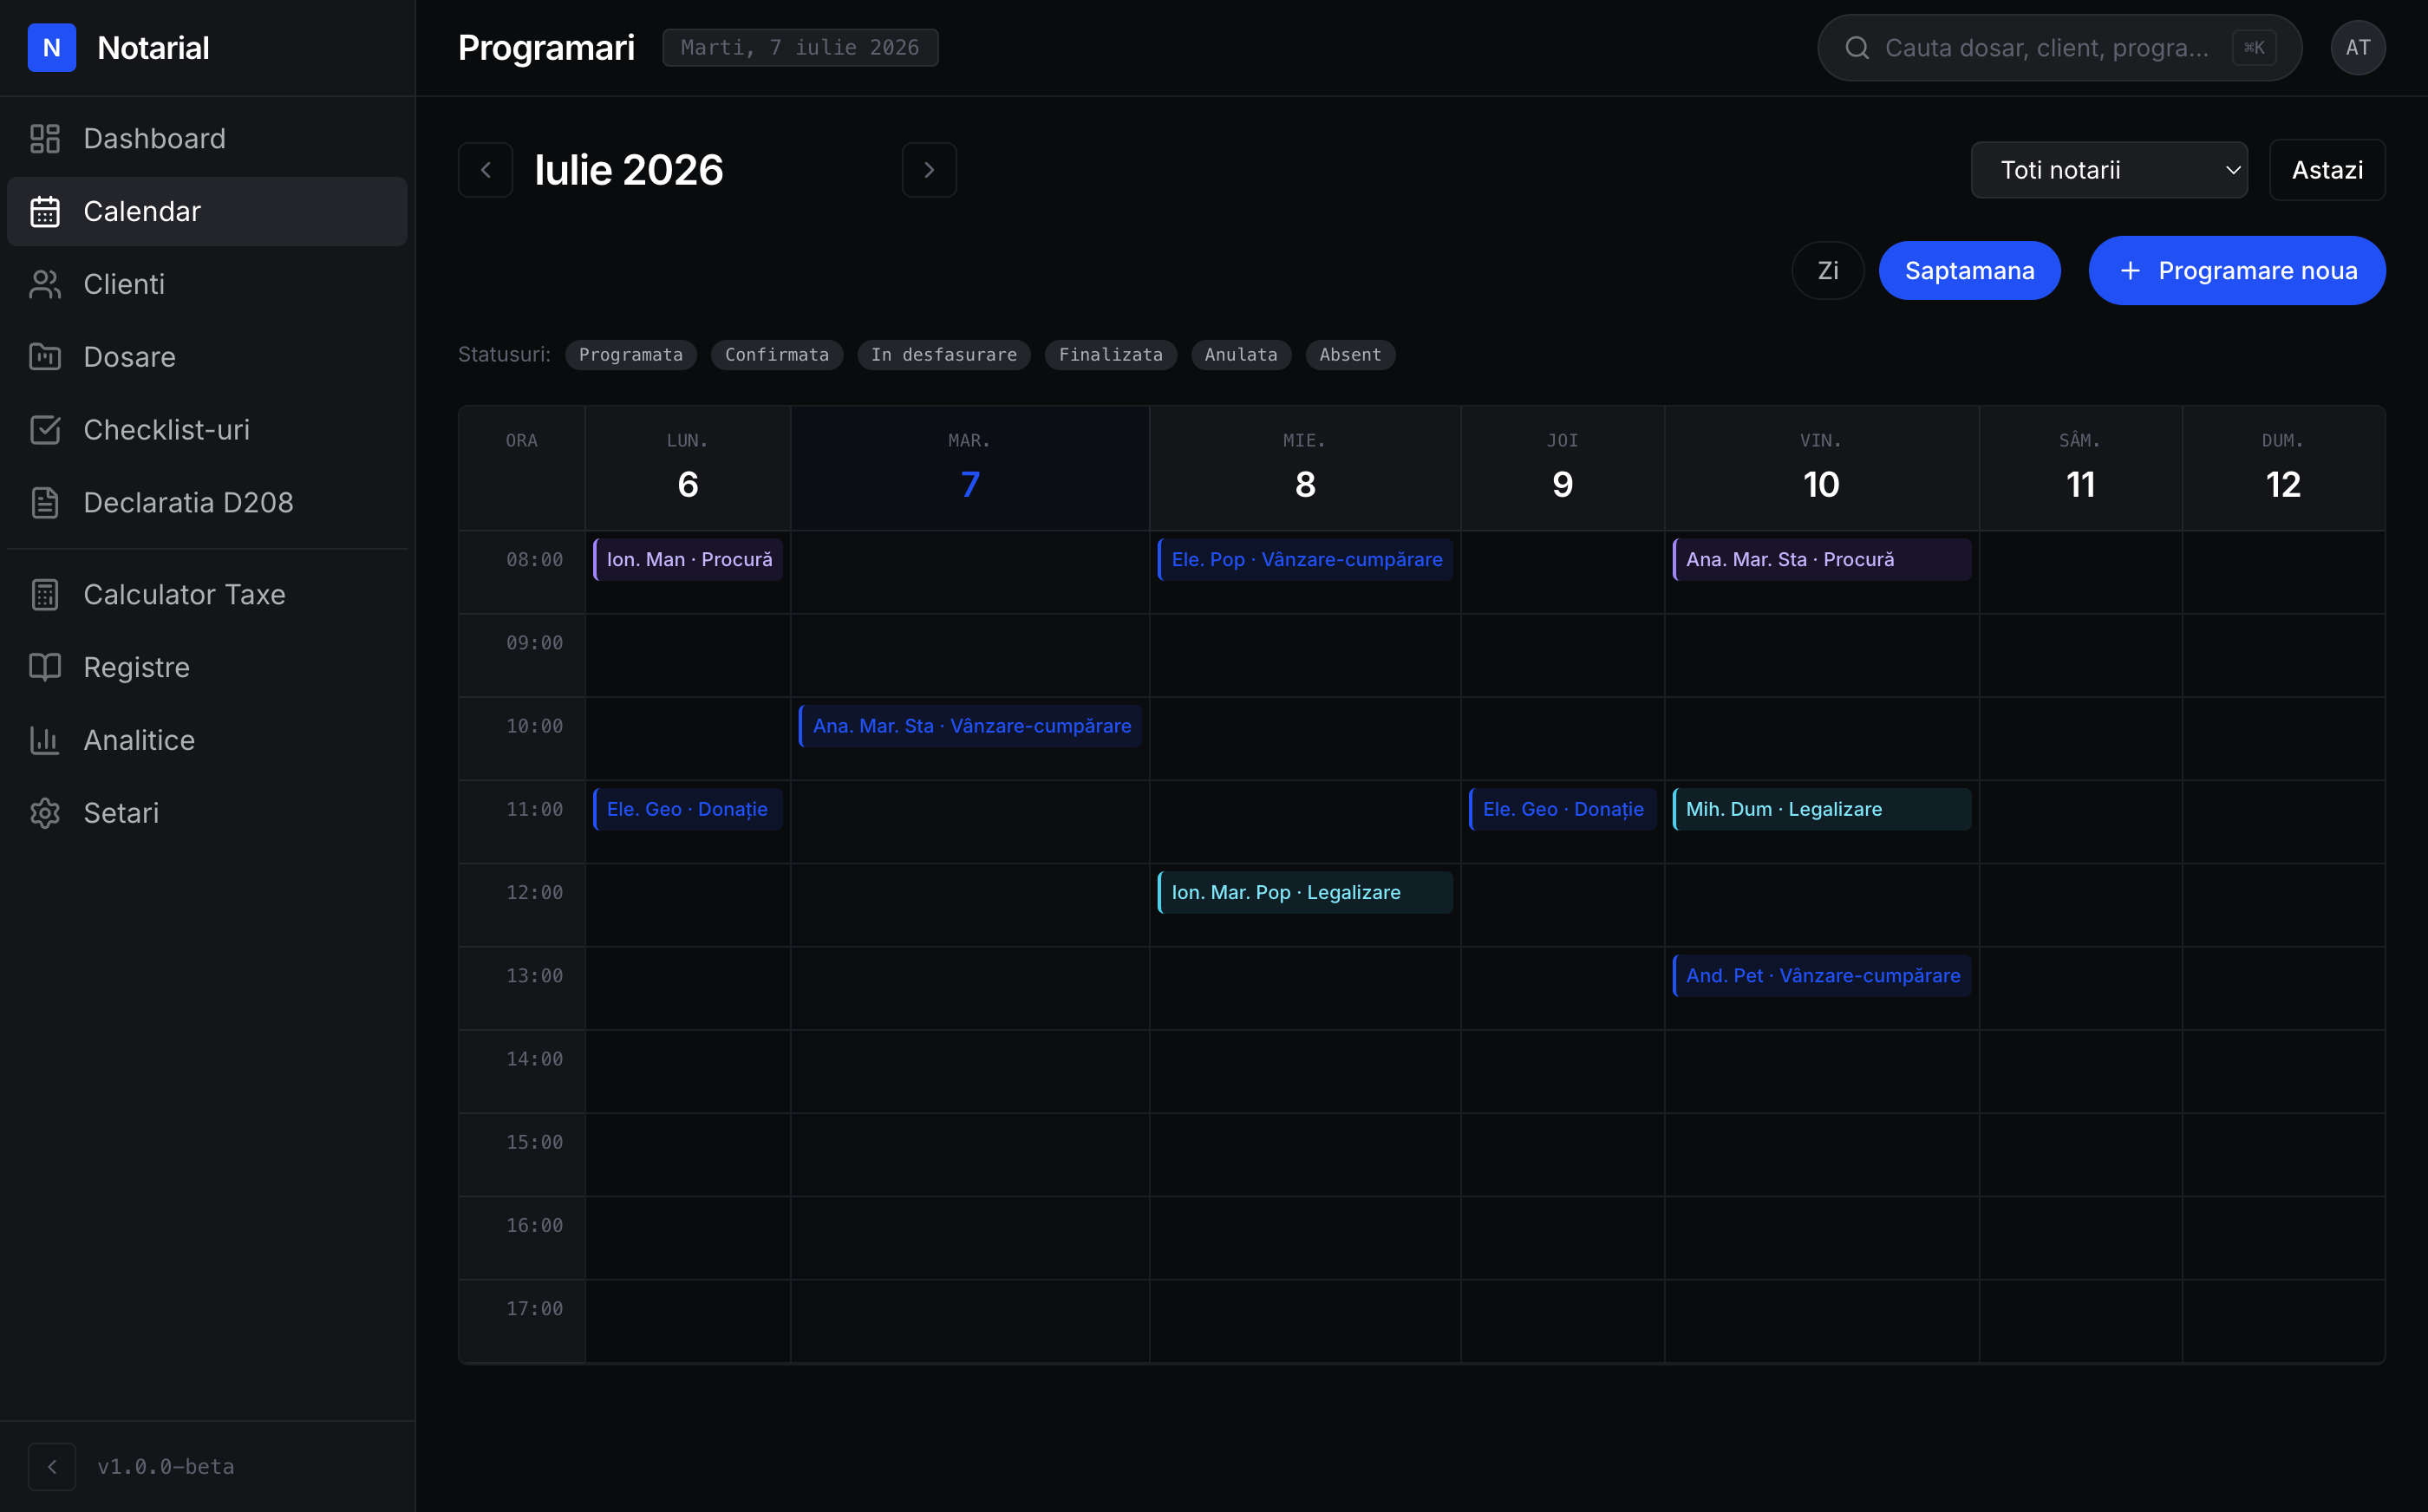
Task: Toggle the Absent status chip
Action: (x=1350, y=354)
